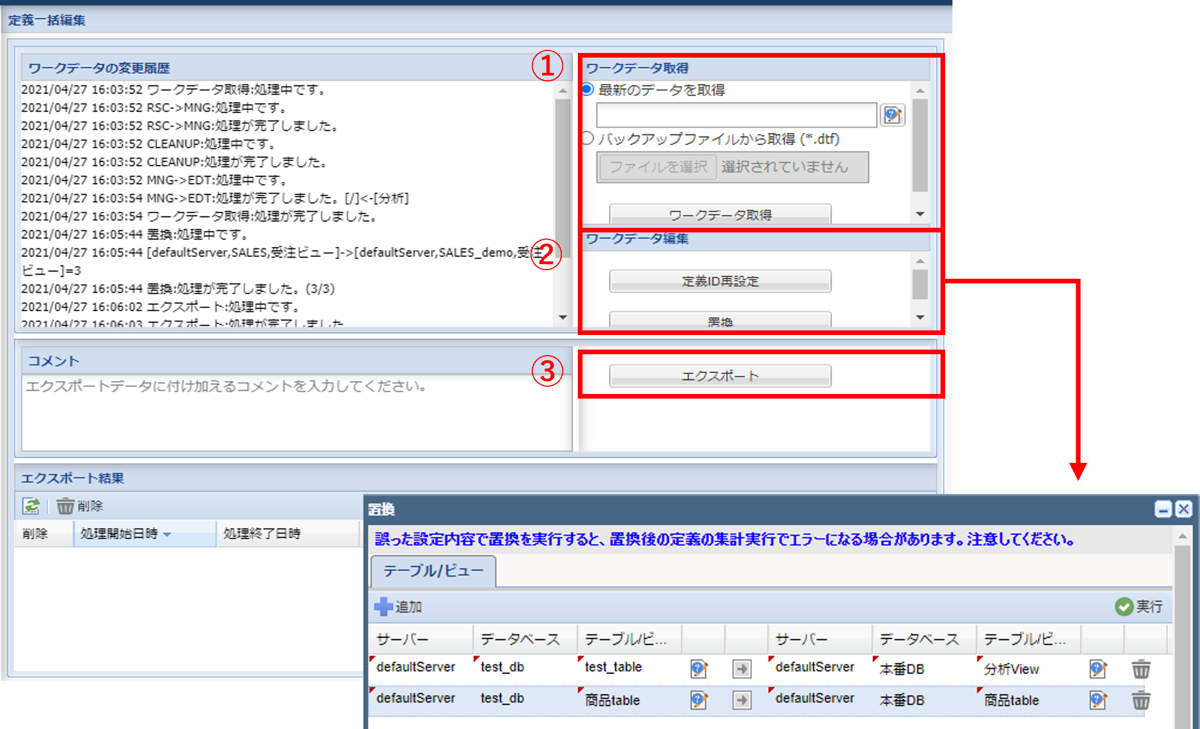Switch to the テーブル/ビュー tab
The height and width of the screenshot is (729, 1200).
coord(432,572)
